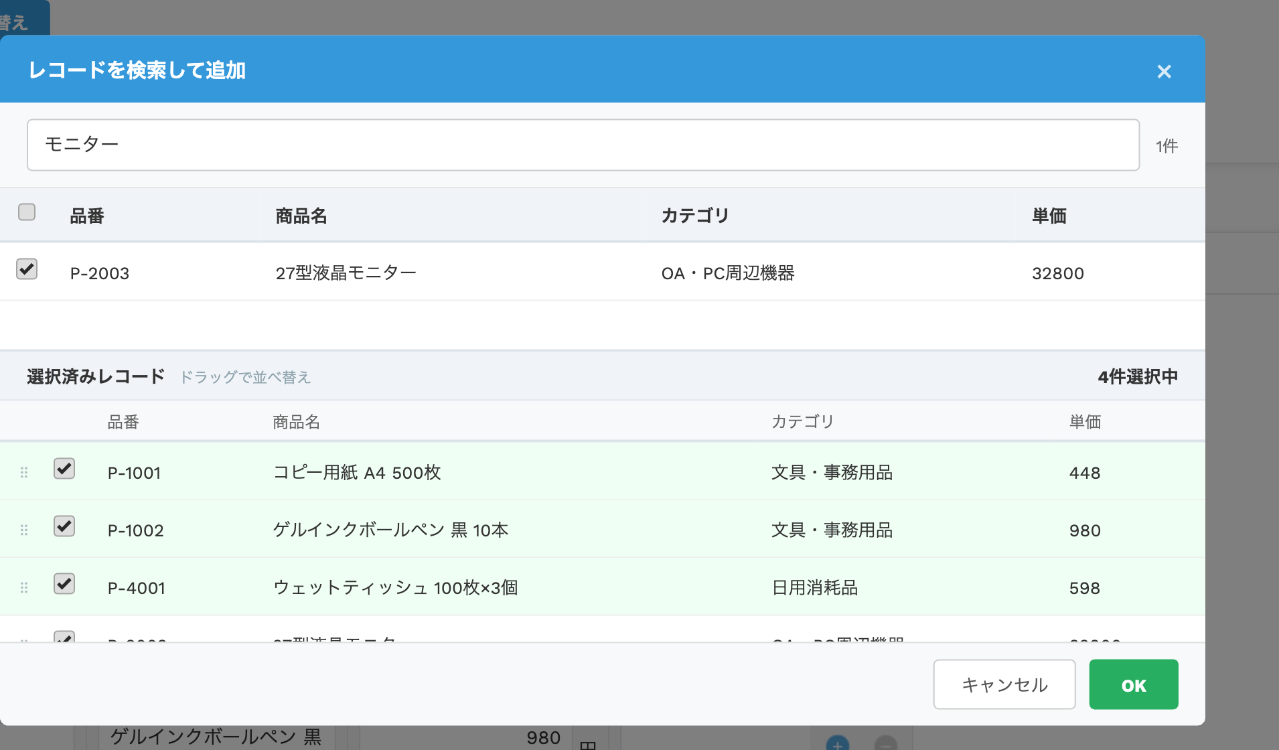Click the 448 unit price cell
Screen dimensions: 1279x750
1085,473
